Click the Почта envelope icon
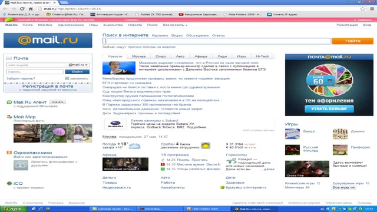This screenshot has height=212, width=377. pos(9,58)
